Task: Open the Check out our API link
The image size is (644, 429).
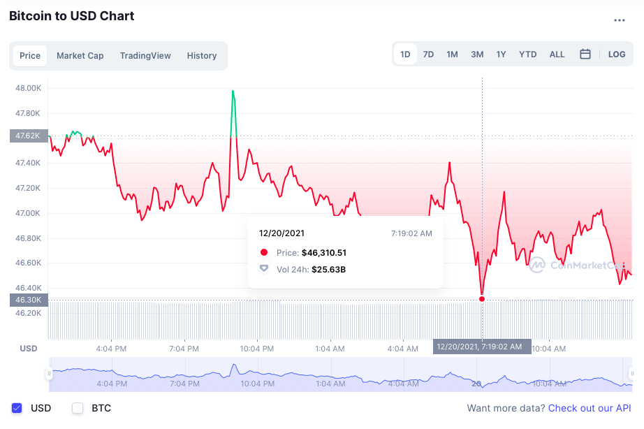Action: (590, 408)
